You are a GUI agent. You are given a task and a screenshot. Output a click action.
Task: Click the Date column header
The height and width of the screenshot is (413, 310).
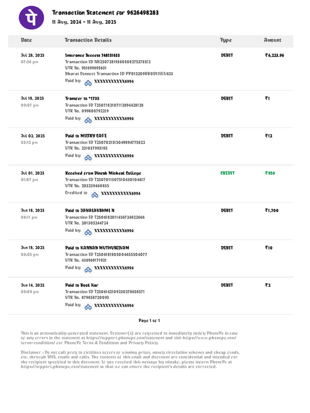[26, 40]
